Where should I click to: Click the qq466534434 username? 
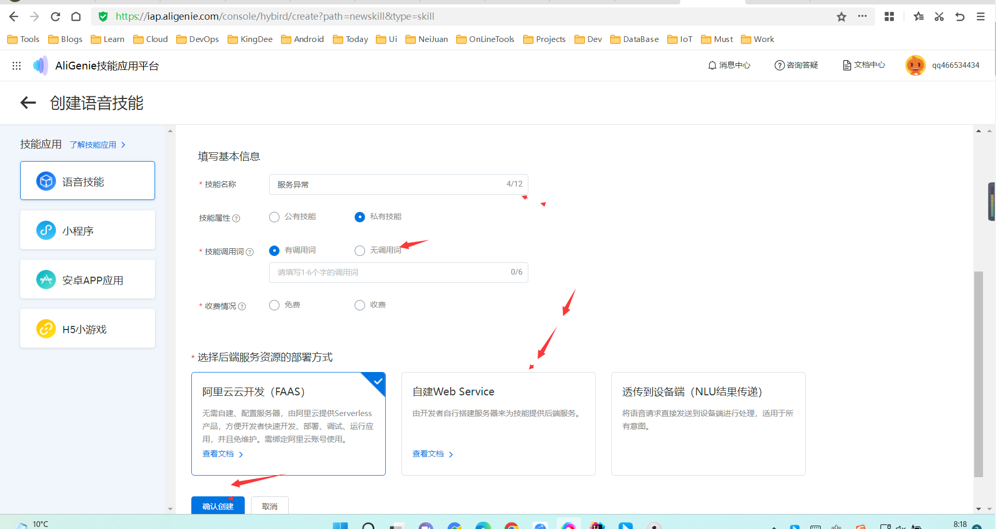pos(956,65)
